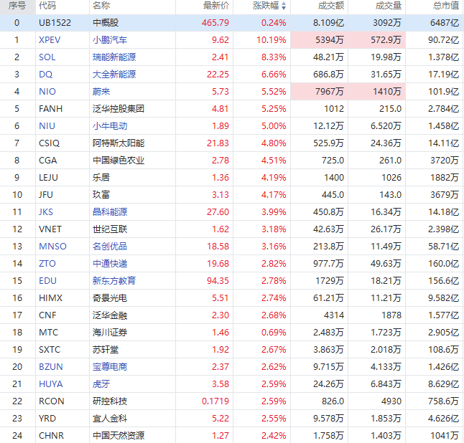464x443 pixels.
Task: Sort by the 涨跌幅 column header
Action: [269, 5]
